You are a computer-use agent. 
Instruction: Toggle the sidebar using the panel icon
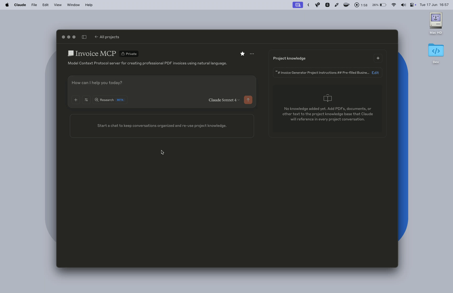[84, 37]
